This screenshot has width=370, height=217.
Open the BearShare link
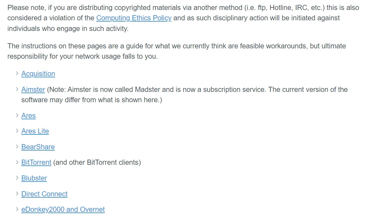click(x=38, y=147)
